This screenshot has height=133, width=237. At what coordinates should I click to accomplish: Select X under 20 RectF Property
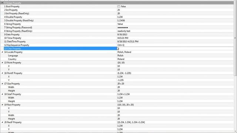point(117,126)
